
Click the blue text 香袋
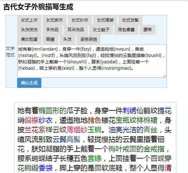(45, 168)
